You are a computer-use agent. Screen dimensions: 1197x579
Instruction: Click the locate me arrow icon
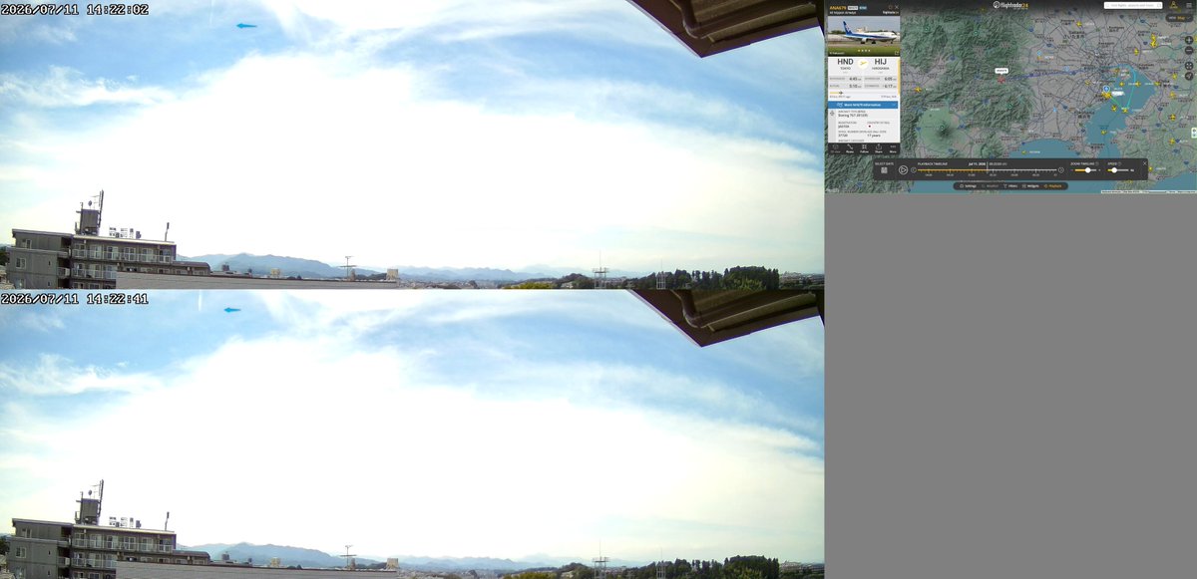pos(1189,76)
